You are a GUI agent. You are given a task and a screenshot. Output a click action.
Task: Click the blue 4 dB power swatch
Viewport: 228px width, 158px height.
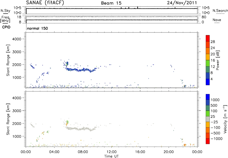coord(208,82)
